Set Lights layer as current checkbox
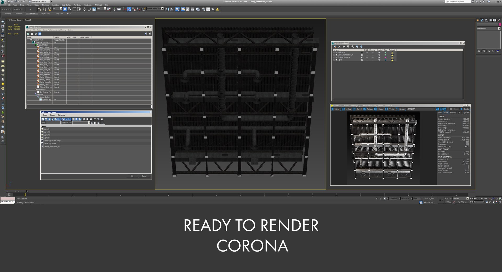 click(x=362, y=60)
